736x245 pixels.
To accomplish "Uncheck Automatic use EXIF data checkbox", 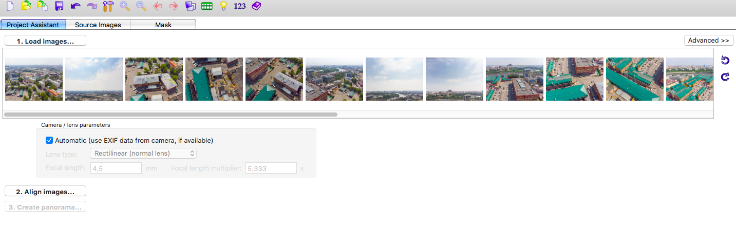I will pos(49,140).
